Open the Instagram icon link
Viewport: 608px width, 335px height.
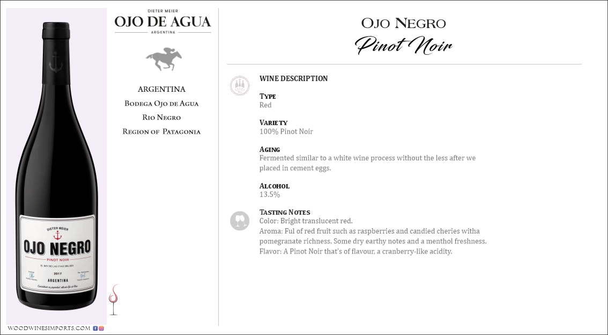pos(101,328)
